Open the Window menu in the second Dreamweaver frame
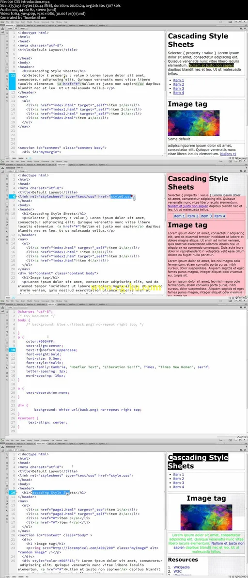248x578 pixels. click(x=59, y=161)
